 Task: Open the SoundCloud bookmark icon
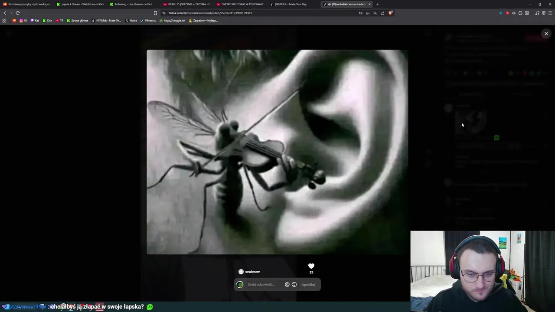tap(14, 20)
